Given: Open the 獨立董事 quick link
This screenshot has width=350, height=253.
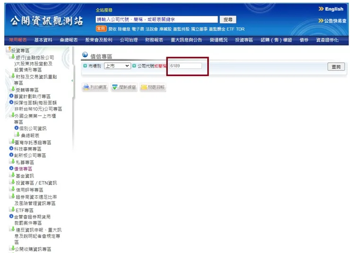Looking at the screenshot, I should tap(199, 29).
